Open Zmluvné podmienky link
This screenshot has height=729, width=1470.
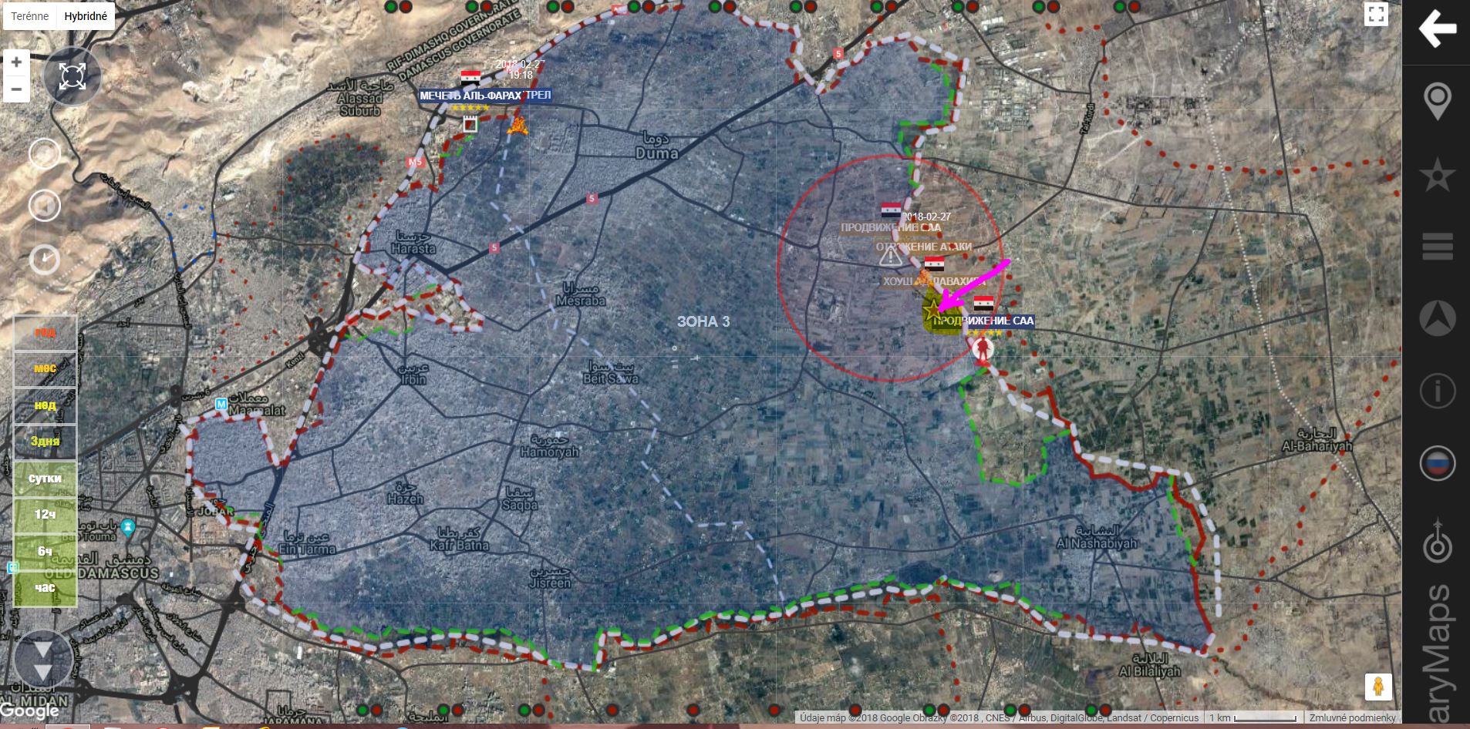pyautogui.click(x=1352, y=718)
